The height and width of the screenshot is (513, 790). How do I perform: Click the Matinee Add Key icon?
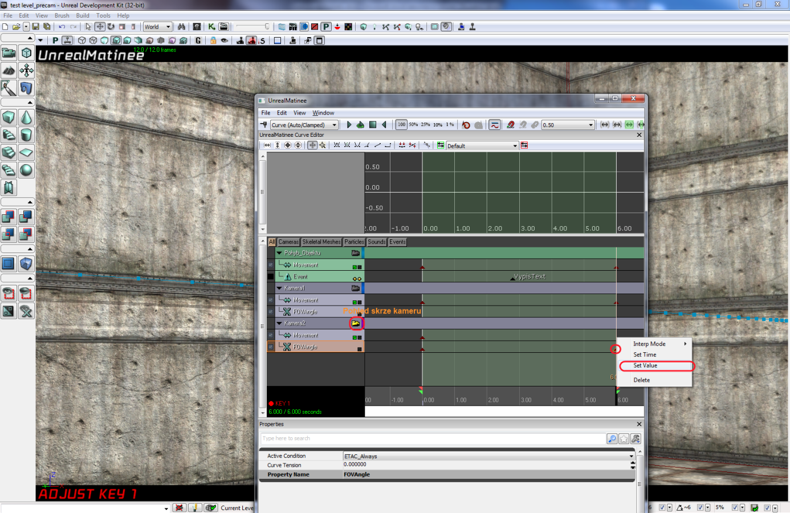(263, 125)
